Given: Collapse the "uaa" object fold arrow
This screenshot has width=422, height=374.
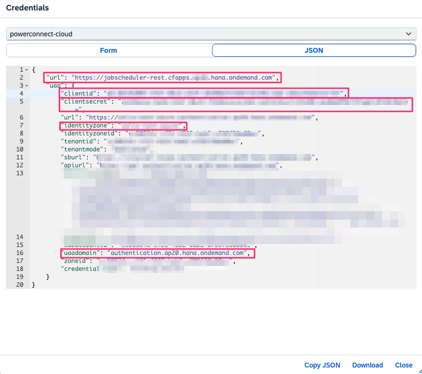Looking at the screenshot, I should click(x=27, y=86).
